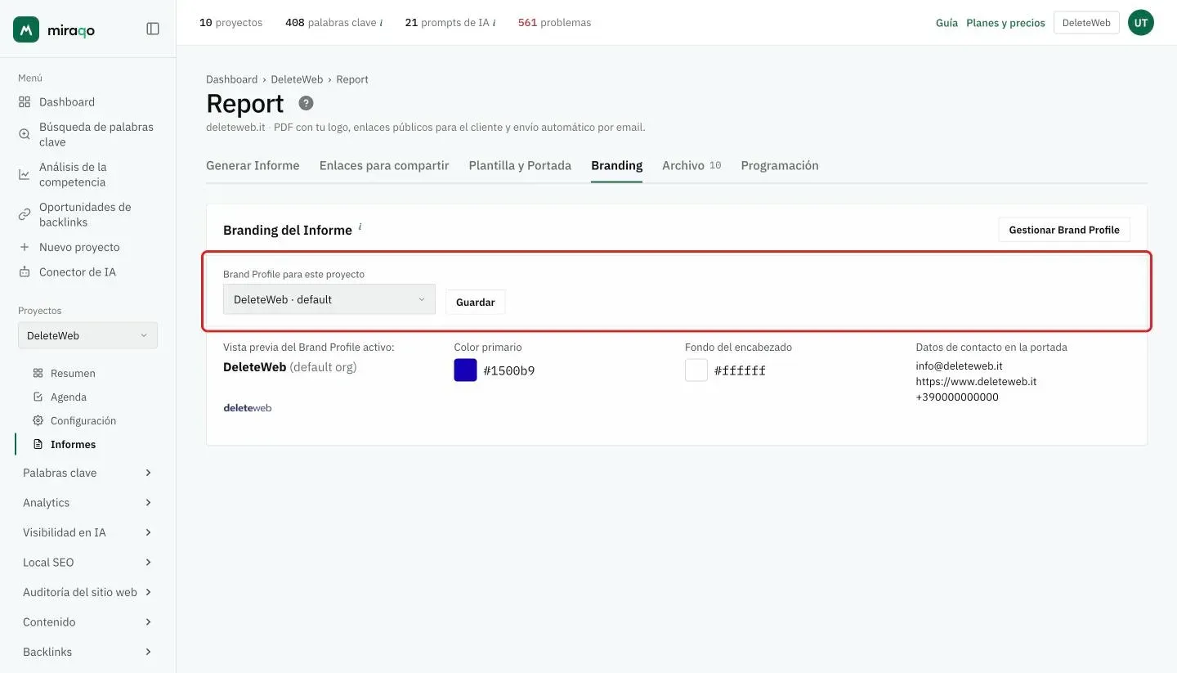Expand the Auditoría del sitio web section
1177x673 pixels.
click(87, 592)
